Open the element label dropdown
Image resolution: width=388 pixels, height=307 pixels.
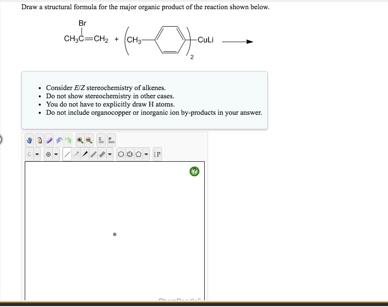[x=37, y=154]
